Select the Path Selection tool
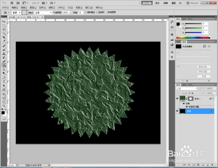Viewport: 218px width, 168px height. point(4,86)
